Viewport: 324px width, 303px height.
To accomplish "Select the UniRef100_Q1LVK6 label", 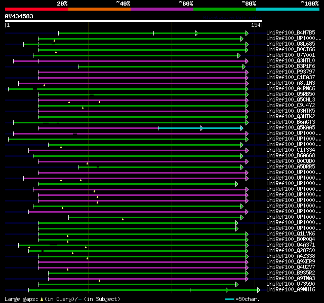I will 291,234.
